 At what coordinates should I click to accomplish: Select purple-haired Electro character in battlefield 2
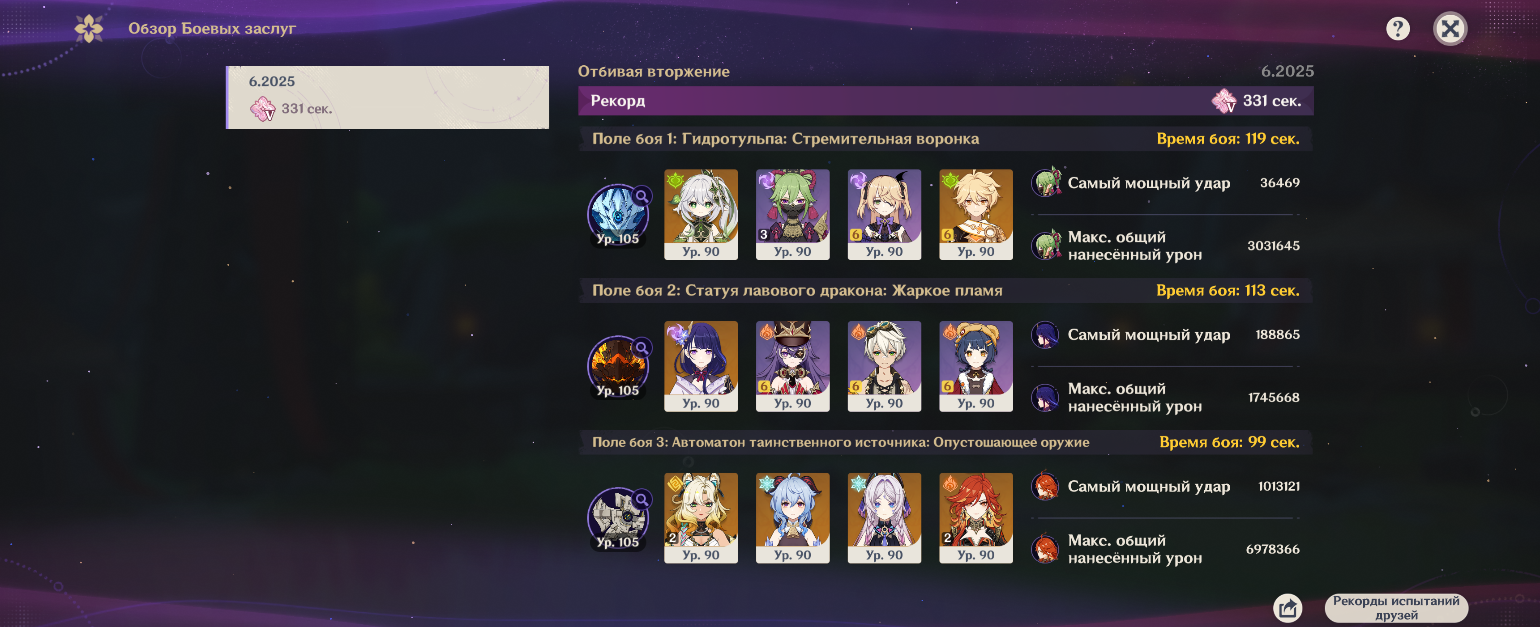click(701, 366)
